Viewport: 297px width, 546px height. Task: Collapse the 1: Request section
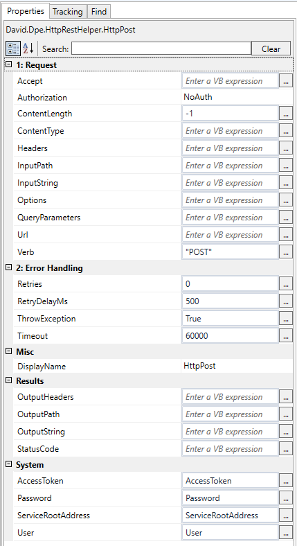coord(9,64)
